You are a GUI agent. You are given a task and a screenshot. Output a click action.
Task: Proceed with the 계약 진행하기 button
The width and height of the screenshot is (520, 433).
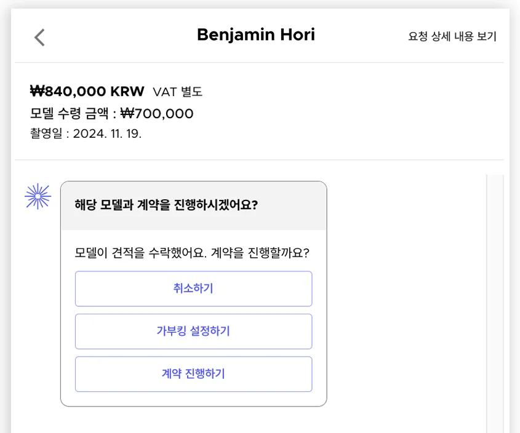(x=193, y=374)
